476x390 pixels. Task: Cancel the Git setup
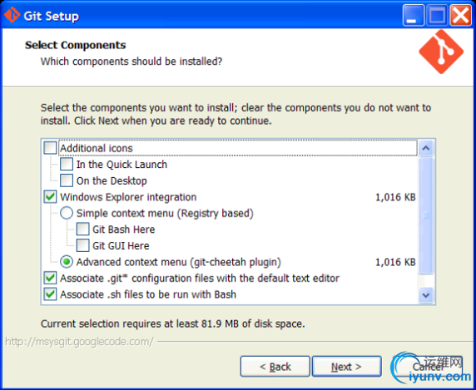(x=428, y=367)
